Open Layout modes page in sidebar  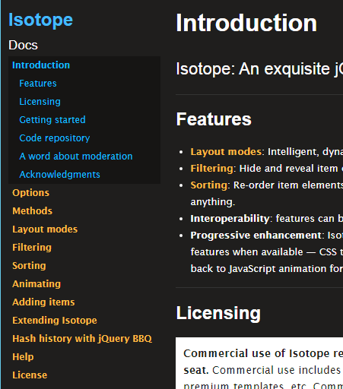coord(45,229)
